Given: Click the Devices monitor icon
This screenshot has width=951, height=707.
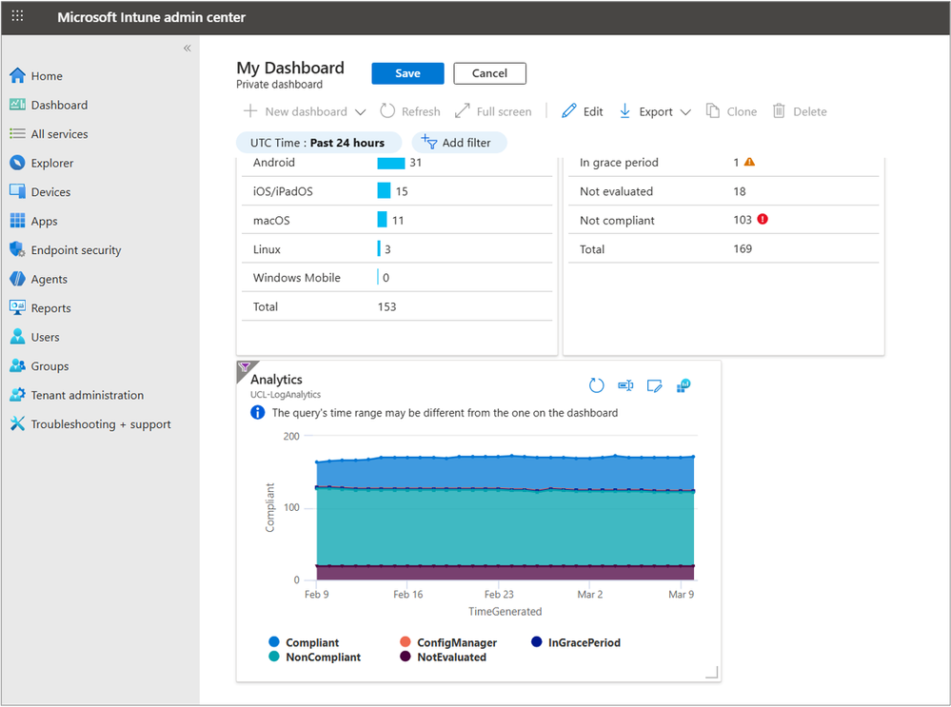Looking at the screenshot, I should (17, 191).
